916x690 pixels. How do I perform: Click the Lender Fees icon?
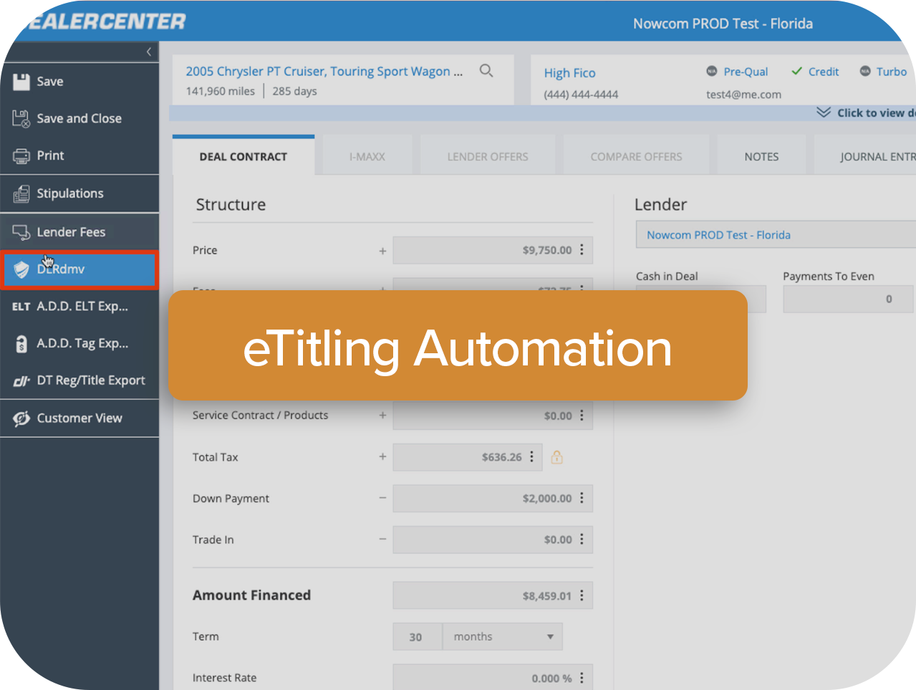21,232
